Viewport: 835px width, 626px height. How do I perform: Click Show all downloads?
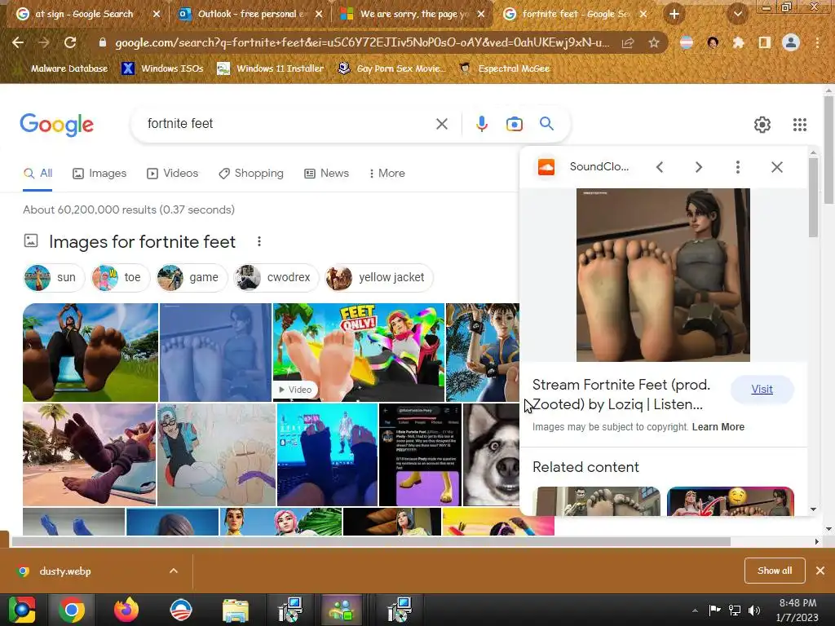click(x=775, y=571)
